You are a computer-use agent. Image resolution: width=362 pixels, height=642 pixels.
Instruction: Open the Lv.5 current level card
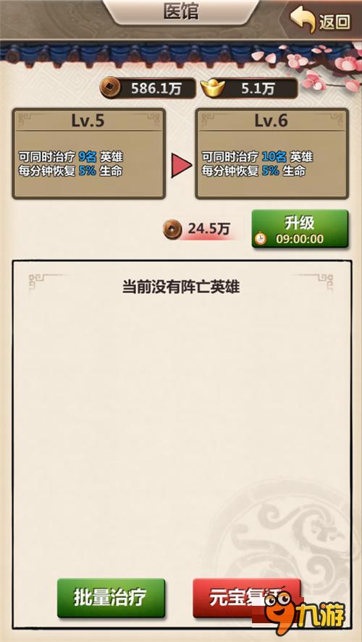(x=89, y=153)
